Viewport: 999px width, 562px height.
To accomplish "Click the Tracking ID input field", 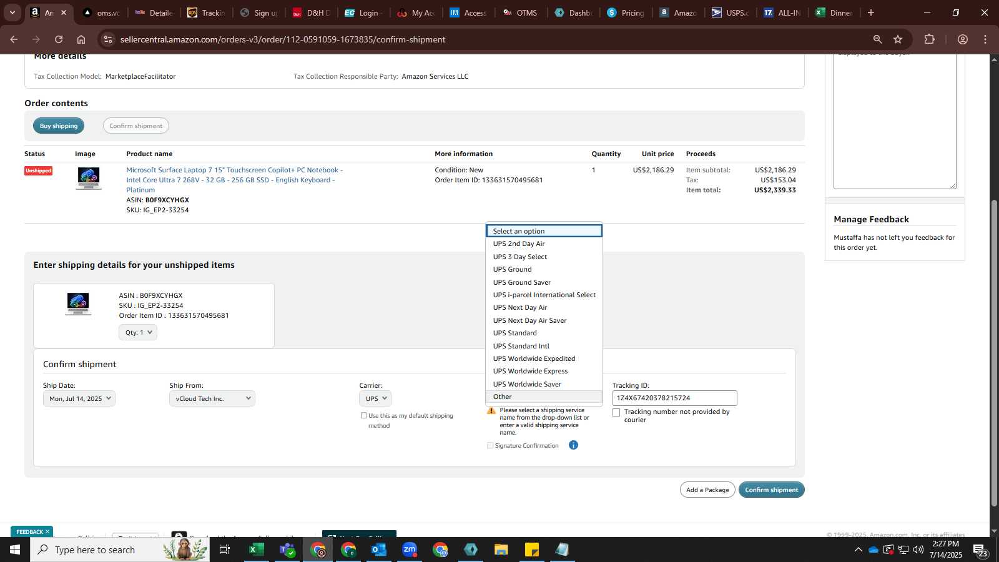I will click(674, 398).
